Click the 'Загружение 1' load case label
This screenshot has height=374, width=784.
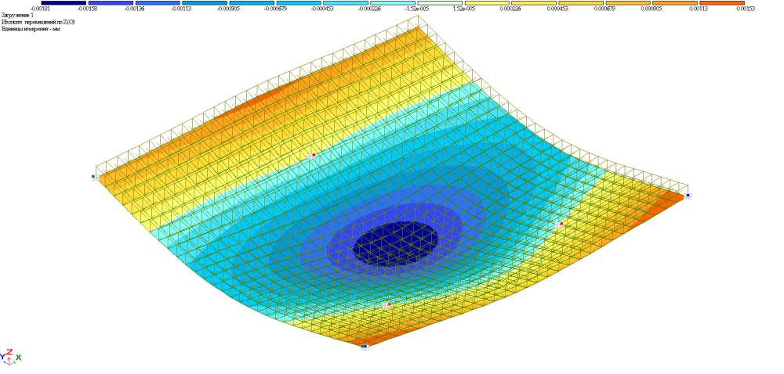[x=18, y=16]
